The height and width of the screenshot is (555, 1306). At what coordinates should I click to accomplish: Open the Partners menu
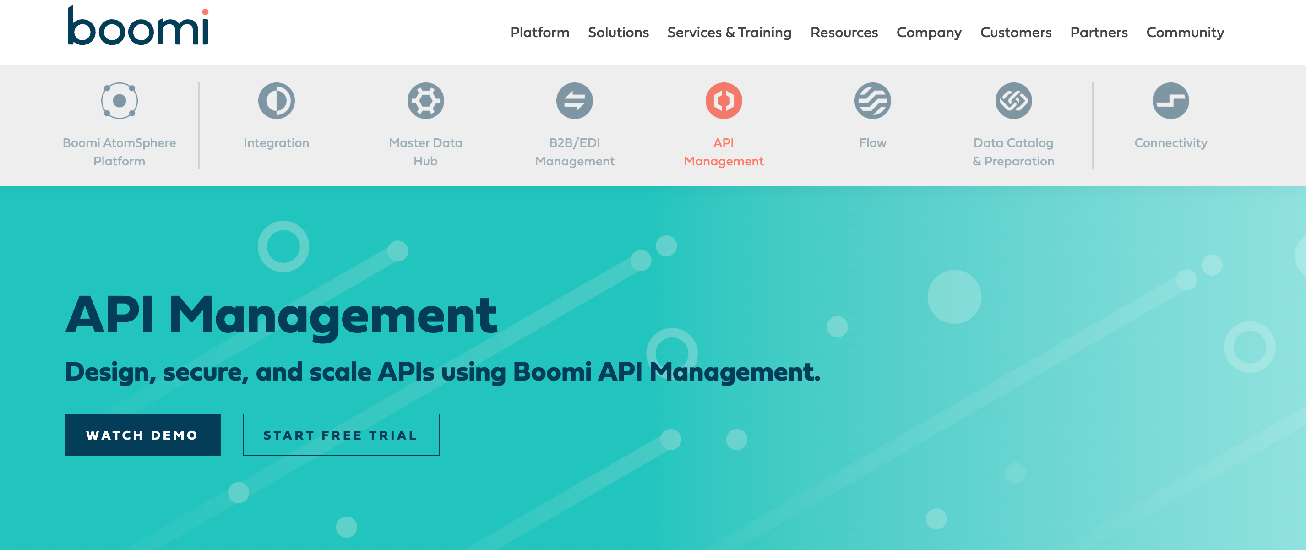[1099, 33]
